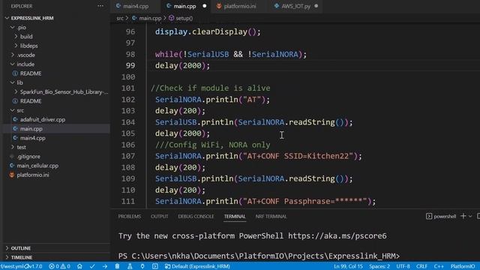Switch to main4.cpp editor tab

136,6
